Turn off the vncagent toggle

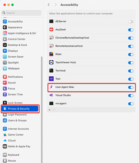(131, 104)
